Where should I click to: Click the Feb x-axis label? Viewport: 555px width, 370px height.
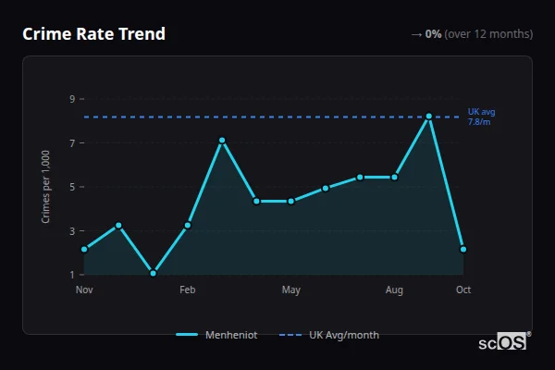187,290
